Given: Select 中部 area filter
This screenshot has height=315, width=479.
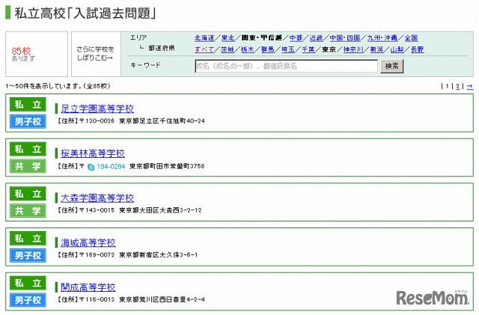Looking at the screenshot, I should pyautogui.click(x=296, y=38).
